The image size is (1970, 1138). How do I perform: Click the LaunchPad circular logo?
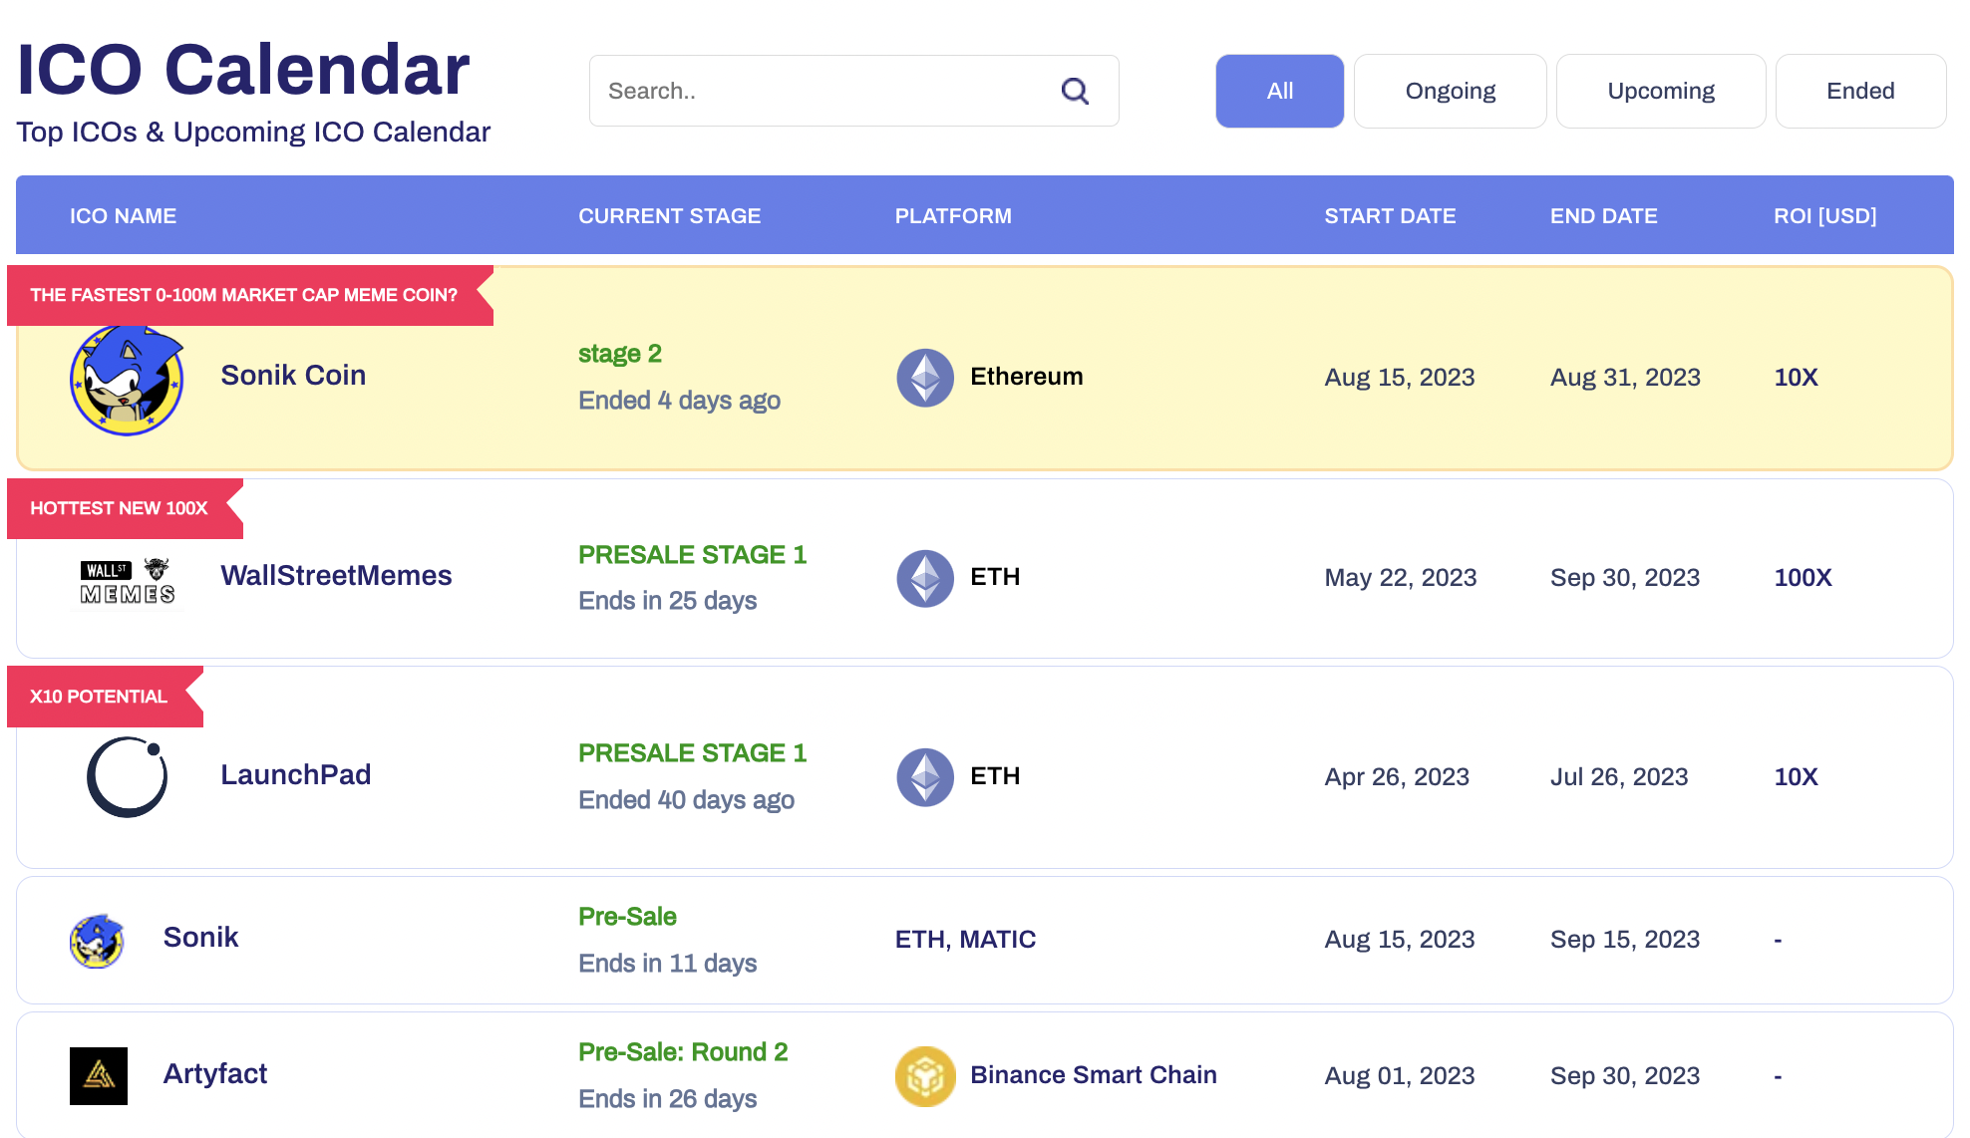coord(128,777)
